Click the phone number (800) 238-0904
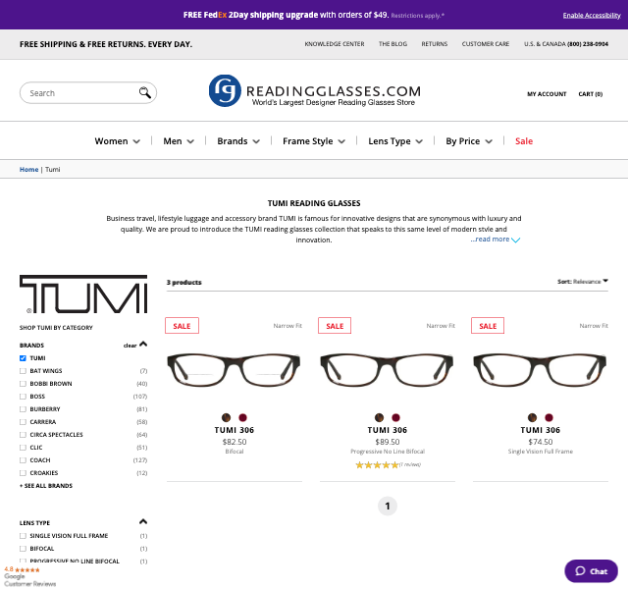Image resolution: width=628 pixels, height=589 pixels. (x=588, y=44)
